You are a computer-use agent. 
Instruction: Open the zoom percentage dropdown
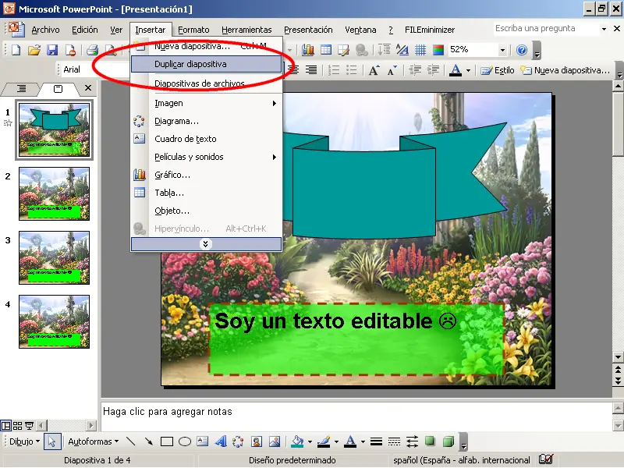pos(502,50)
